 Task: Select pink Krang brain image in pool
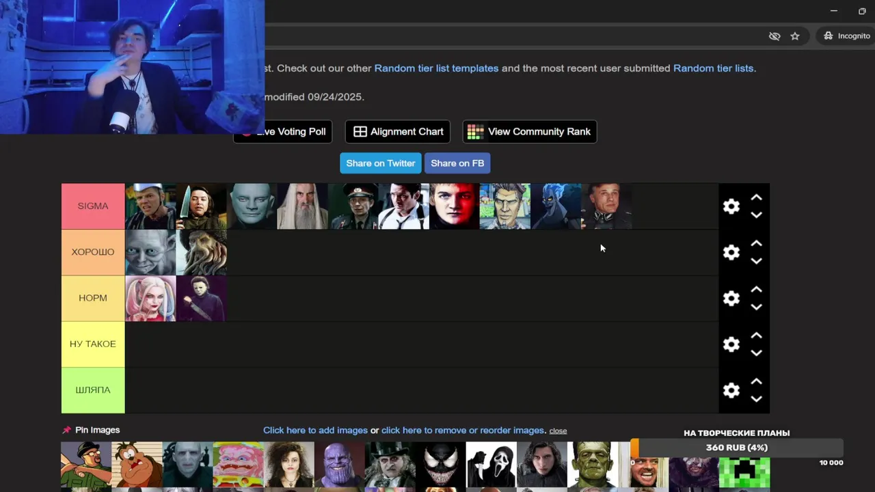click(238, 465)
